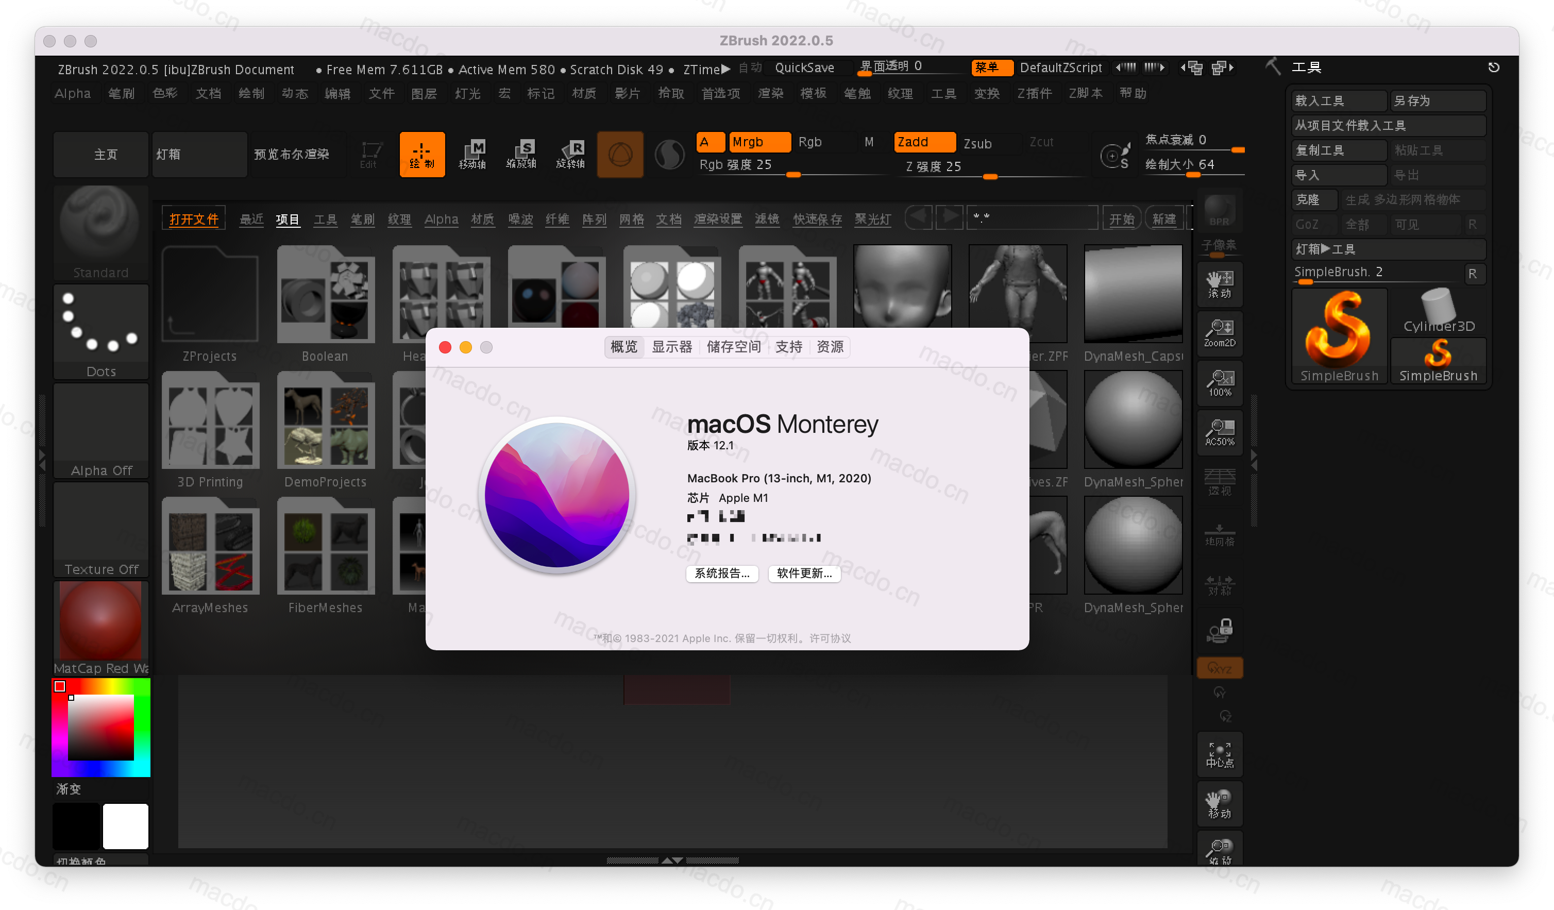
Task: Click the Cylinder3D tool icon
Action: (x=1438, y=310)
